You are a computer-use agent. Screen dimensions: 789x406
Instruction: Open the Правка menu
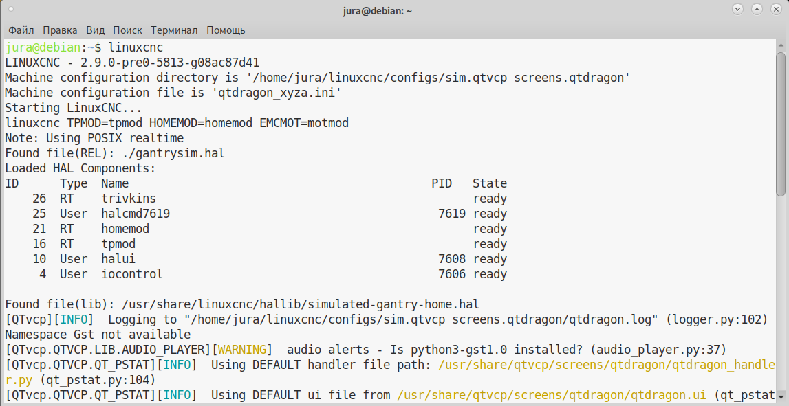(60, 30)
